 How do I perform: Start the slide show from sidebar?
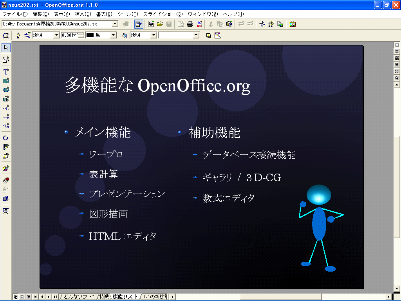6,210
